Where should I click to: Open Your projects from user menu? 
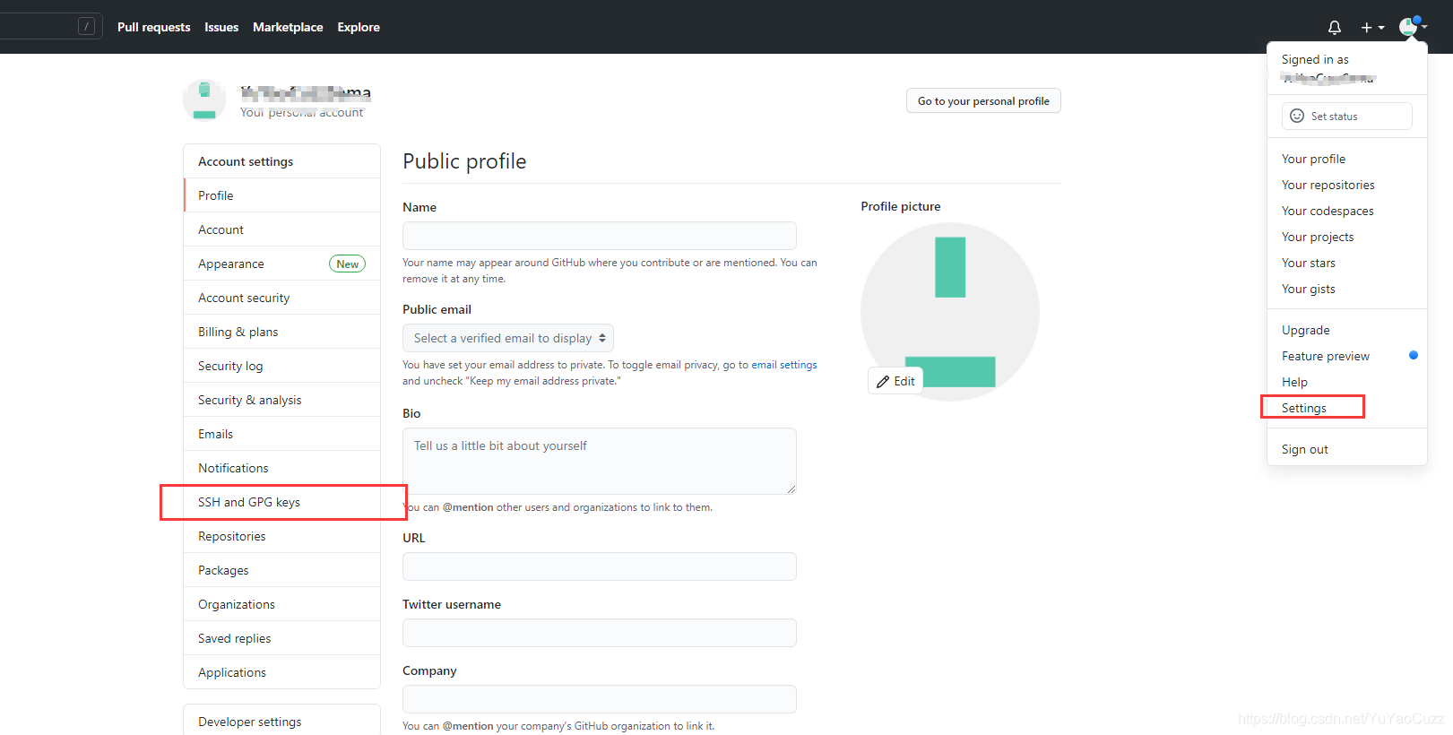pos(1347,237)
